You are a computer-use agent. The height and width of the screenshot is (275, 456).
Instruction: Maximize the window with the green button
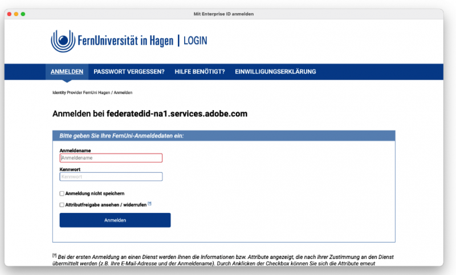coord(23,14)
